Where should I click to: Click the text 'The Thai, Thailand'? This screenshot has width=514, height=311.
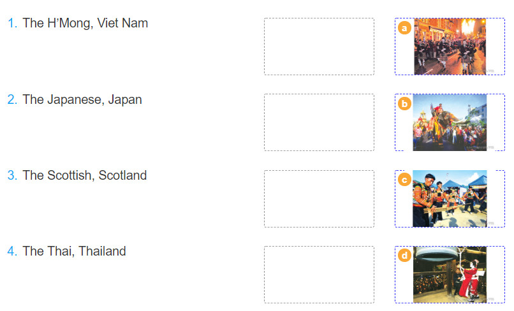click(74, 251)
